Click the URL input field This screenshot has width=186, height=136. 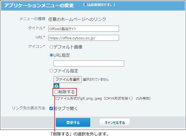tap(84, 38)
